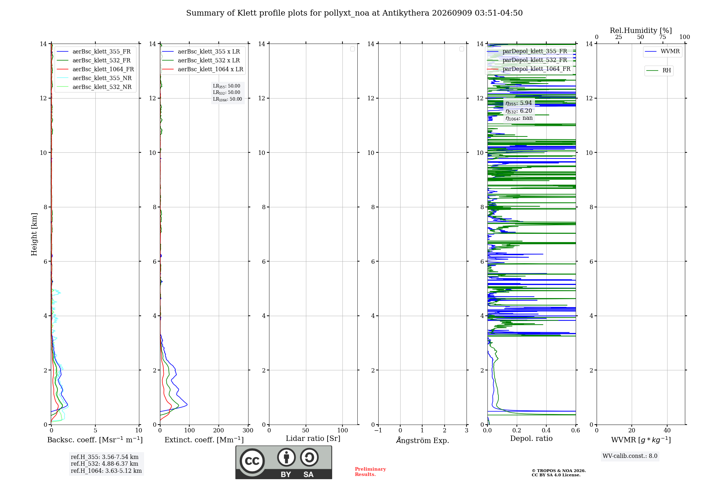Click the WVMR [g*kg⁻¹] axis label
709x482 pixels.
click(x=641, y=440)
